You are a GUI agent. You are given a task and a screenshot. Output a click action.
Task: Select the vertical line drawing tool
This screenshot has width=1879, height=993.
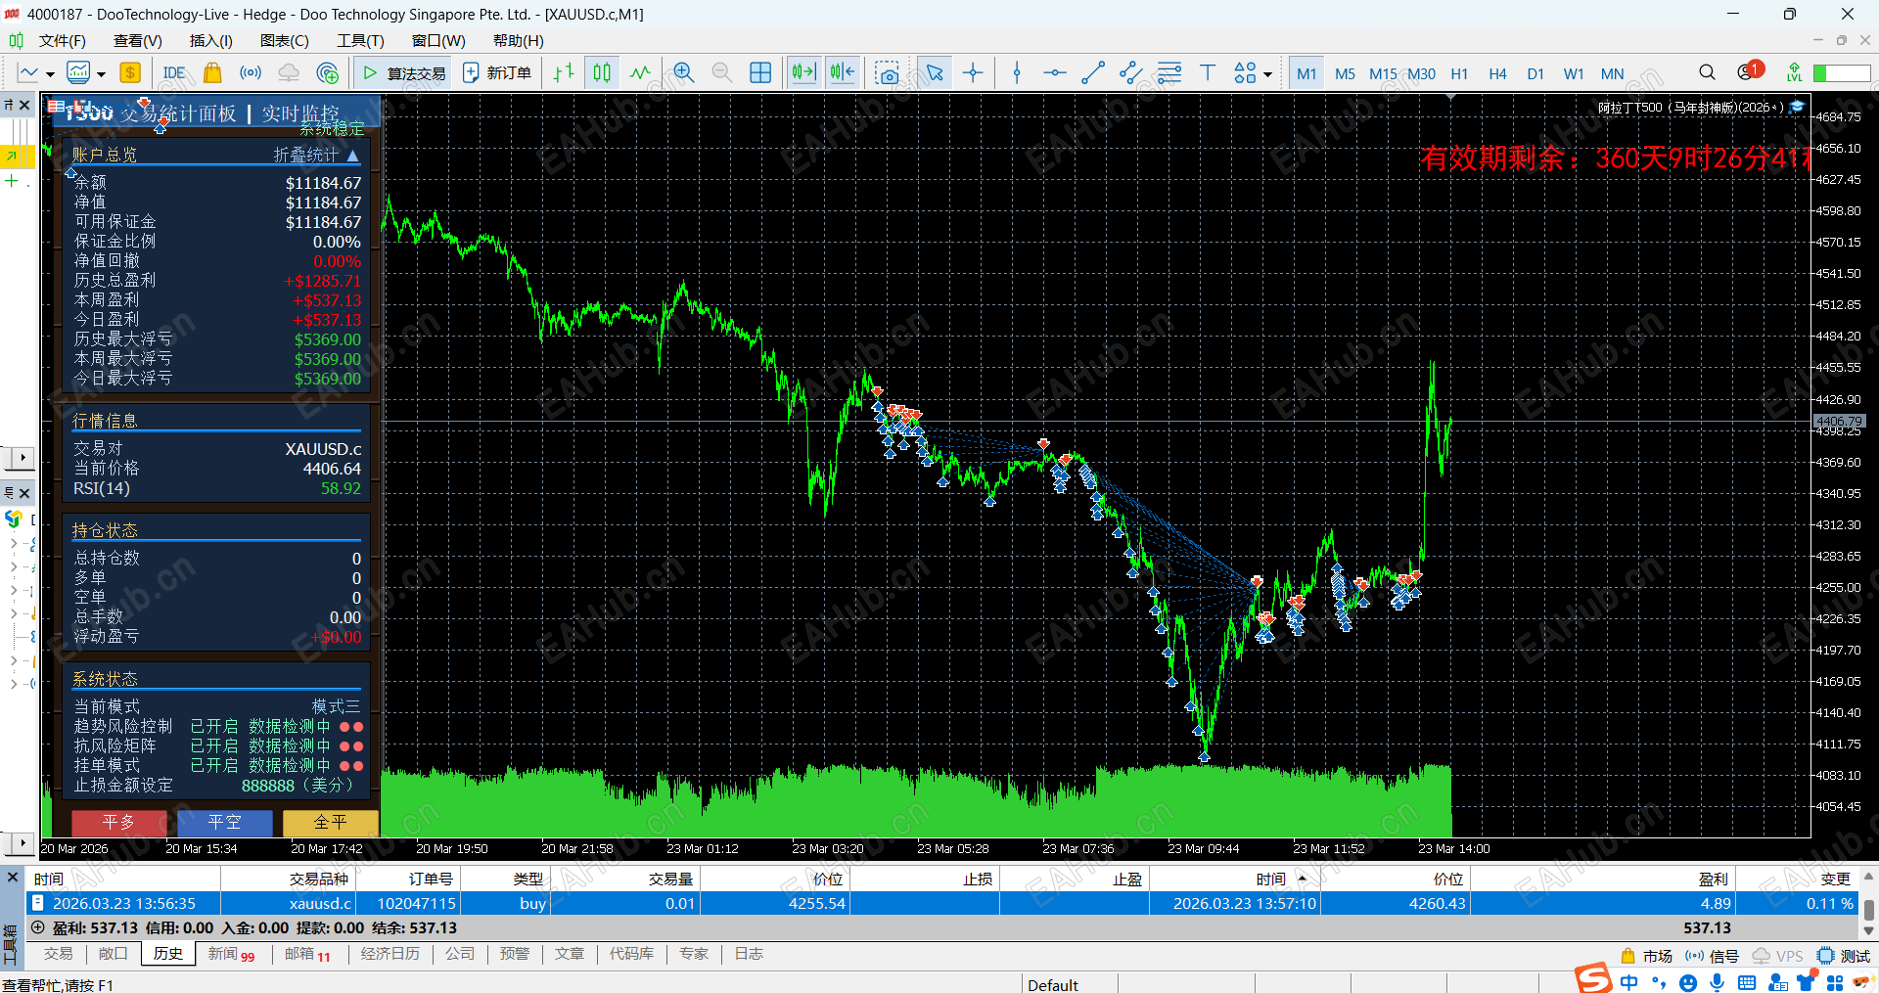point(1017,72)
